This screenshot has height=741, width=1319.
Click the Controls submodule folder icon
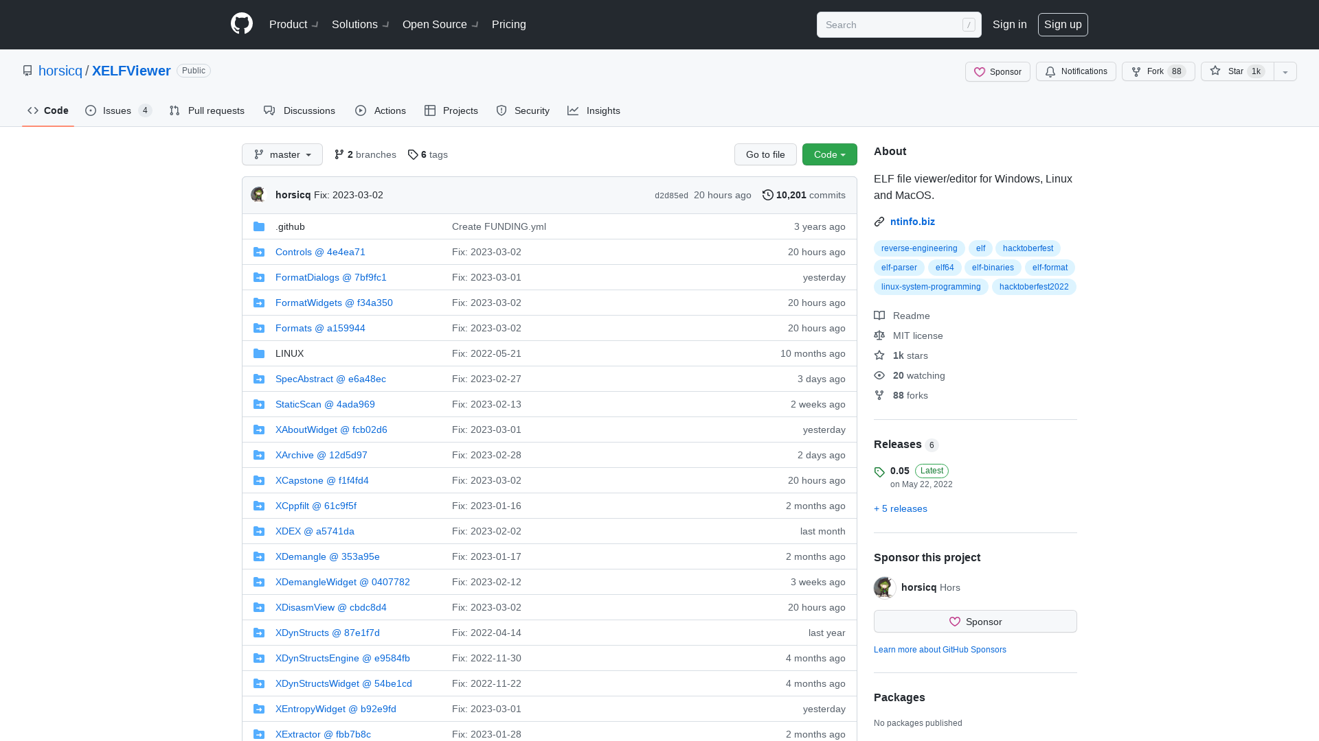click(259, 252)
